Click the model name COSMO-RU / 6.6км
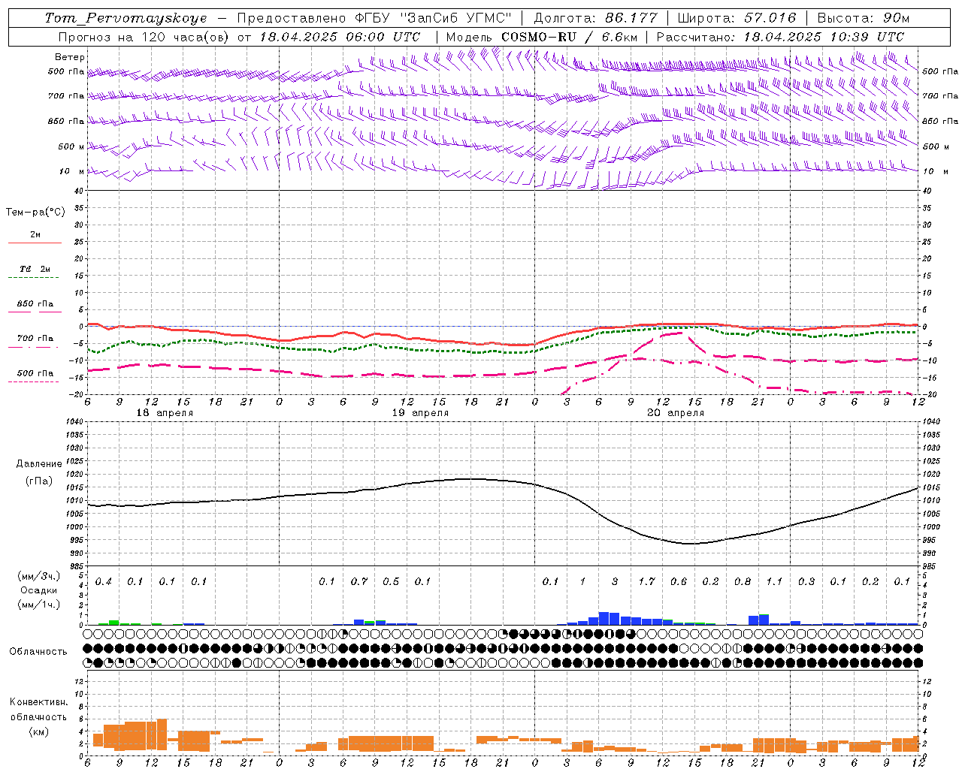The image size is (962, 769). click(569, 37)
